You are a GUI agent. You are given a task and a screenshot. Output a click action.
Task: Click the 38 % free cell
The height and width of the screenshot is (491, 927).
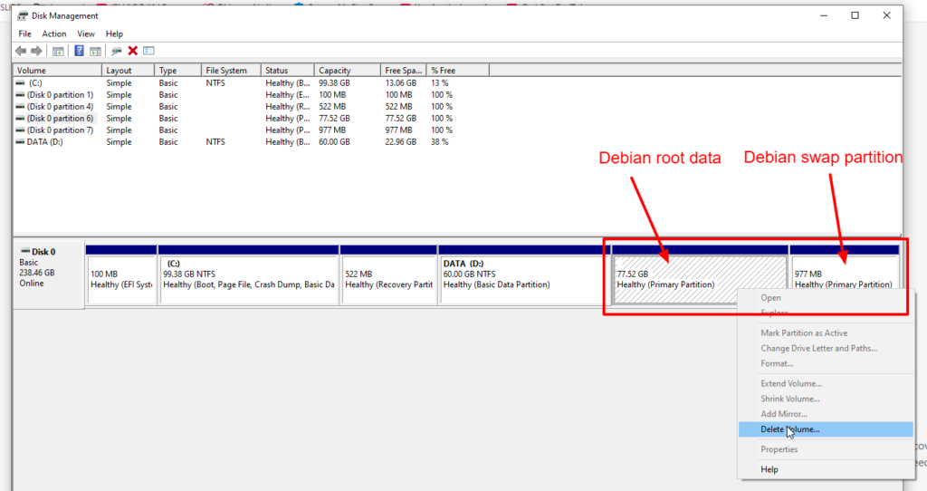pyautogui.click(x=440, y=142)
